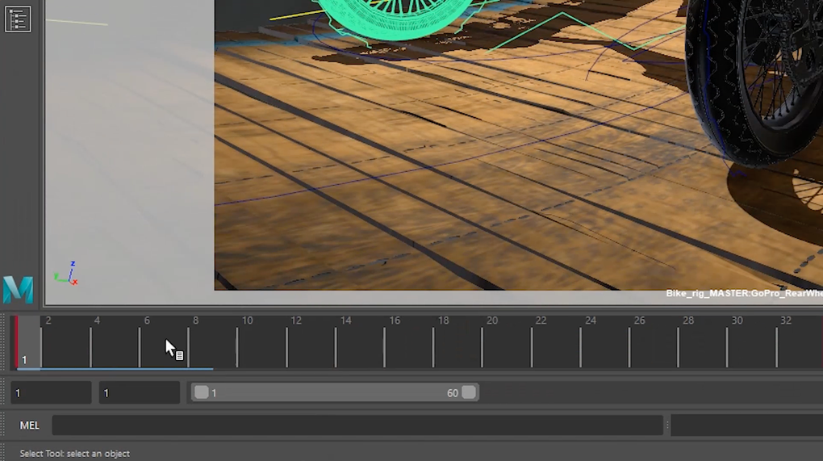Screen dimensions: 823x461
Task: Click the range slider bar middle
Action: click(335, 392)
